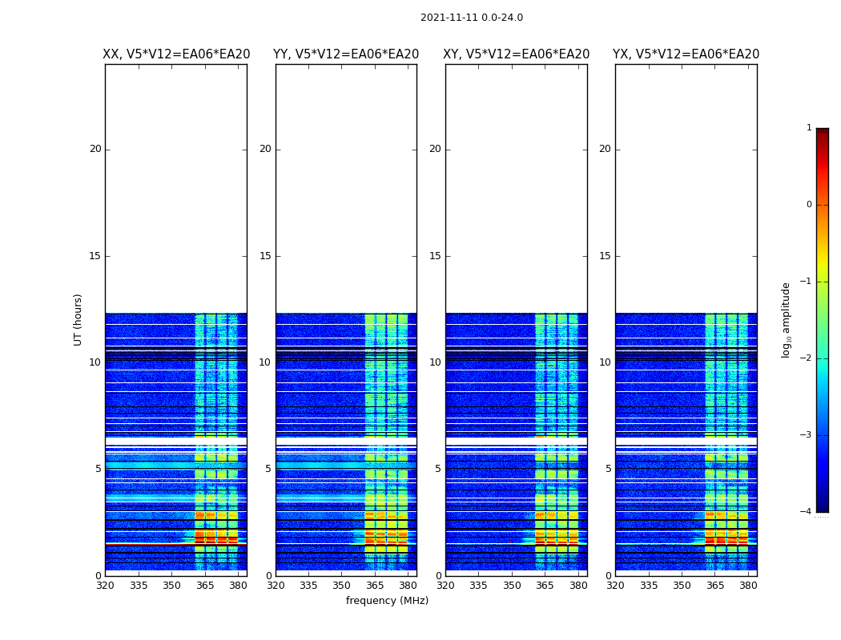Click the empty white area of YY panel
This screenshot has width=841, height=640.
[346, 189]
